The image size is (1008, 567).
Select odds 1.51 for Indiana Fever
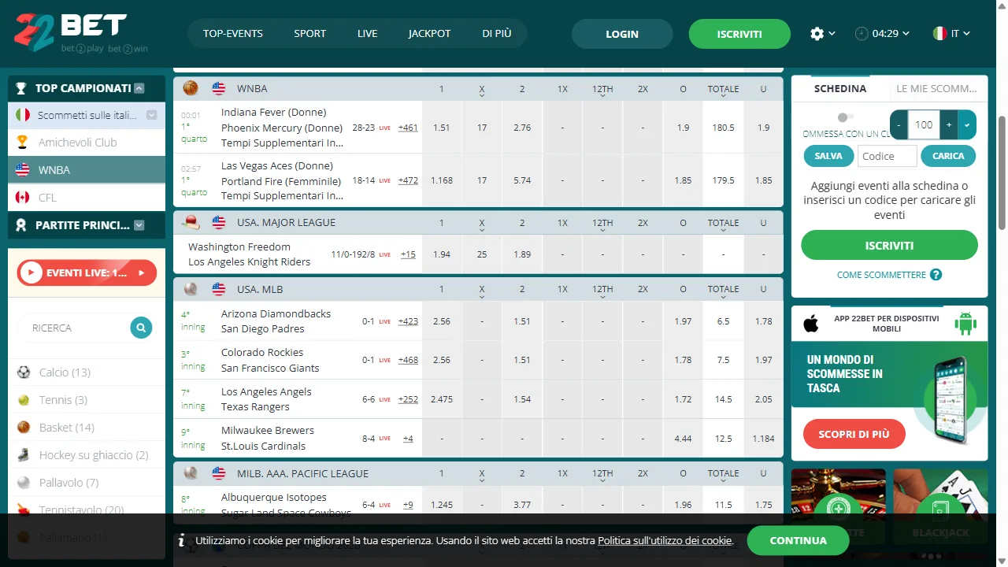pyautogui.click(x=442, y=128)
